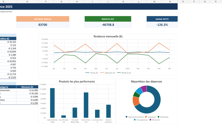The image size is (222, 124).
Task: Click the Biscuits artisanaux bar
Action: [x=109, y=111]
